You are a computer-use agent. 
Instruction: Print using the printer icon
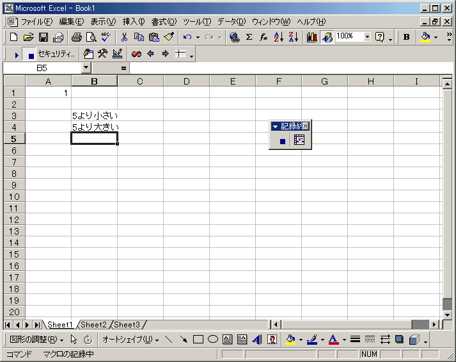(x=77, y=37)
